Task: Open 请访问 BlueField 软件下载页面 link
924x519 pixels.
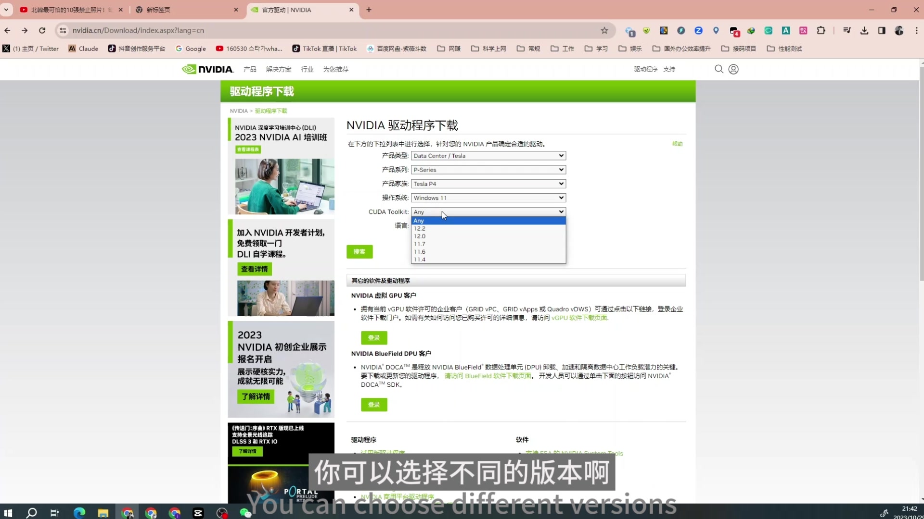Action: point(488,376)
